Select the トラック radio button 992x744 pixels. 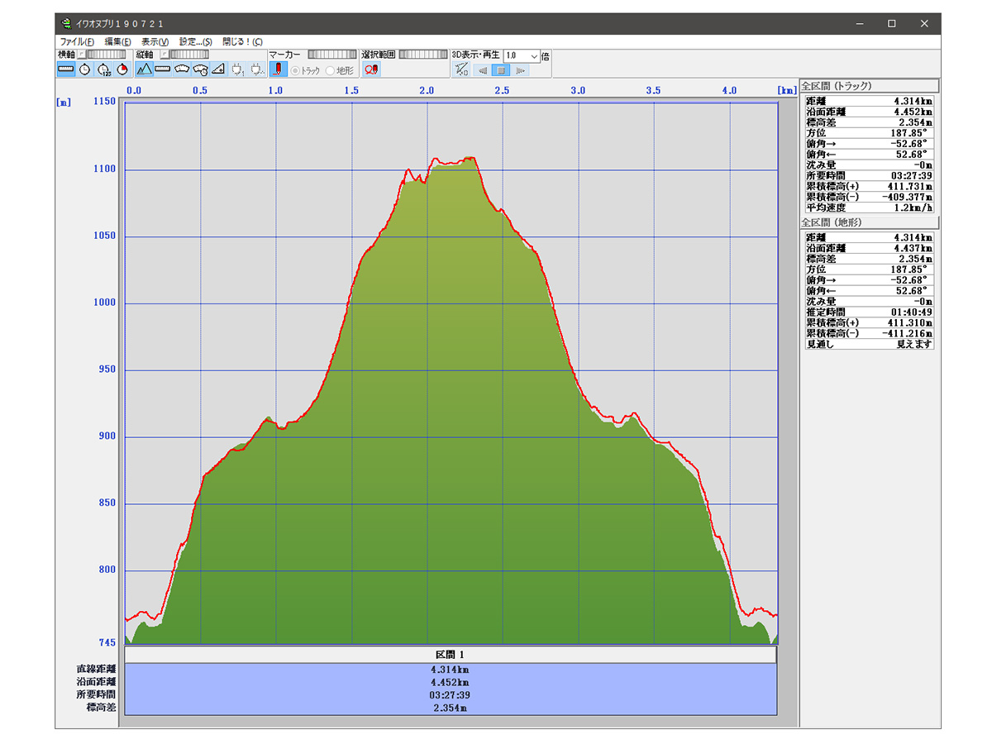pos(295,71)
